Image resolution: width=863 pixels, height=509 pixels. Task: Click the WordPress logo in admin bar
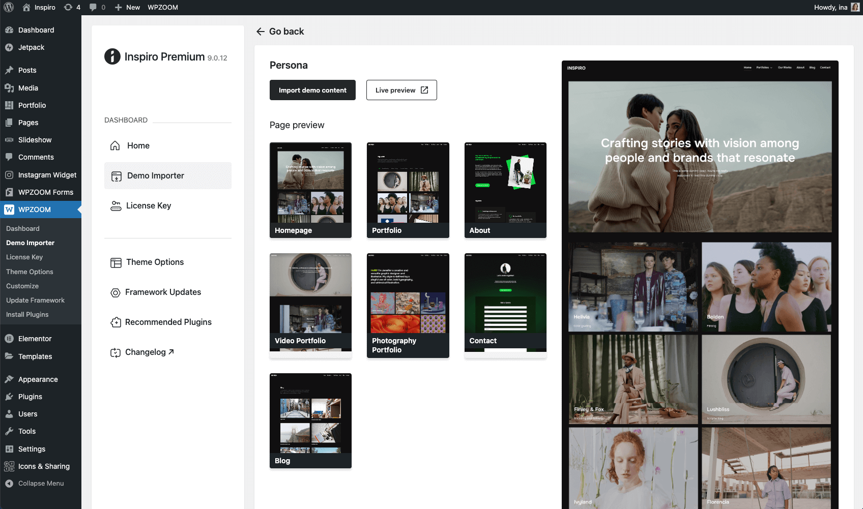point(9,7)
